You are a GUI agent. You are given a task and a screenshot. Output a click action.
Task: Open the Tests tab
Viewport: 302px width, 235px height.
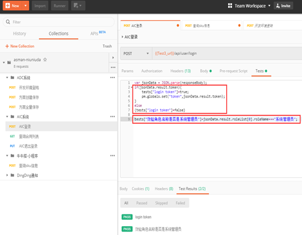point(261,71)
